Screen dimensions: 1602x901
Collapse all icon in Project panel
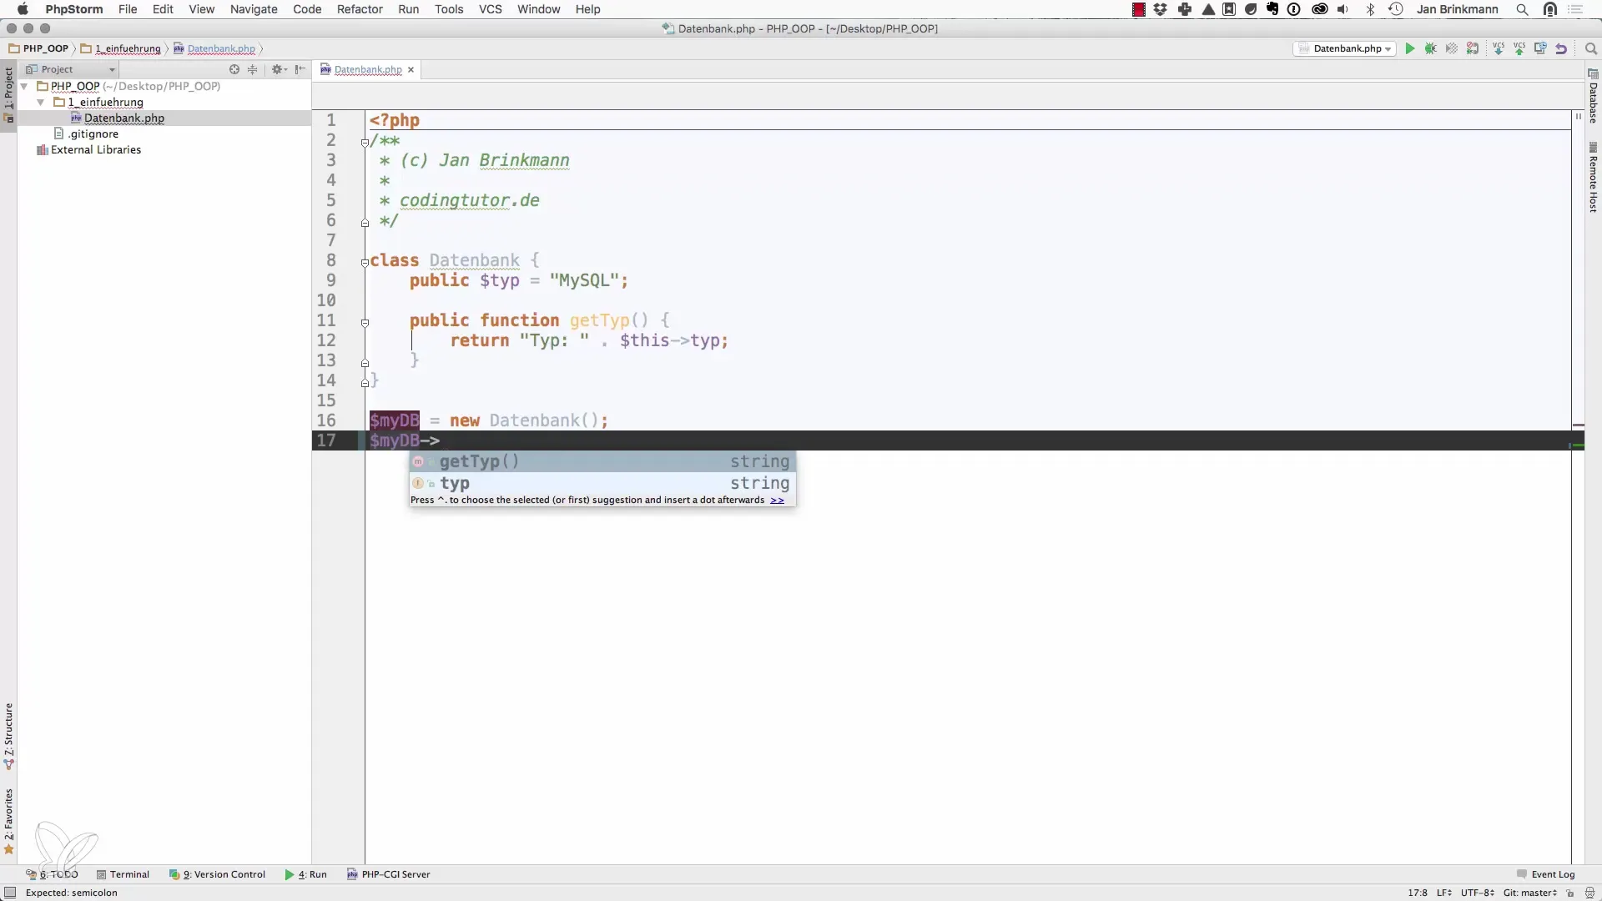253,69
